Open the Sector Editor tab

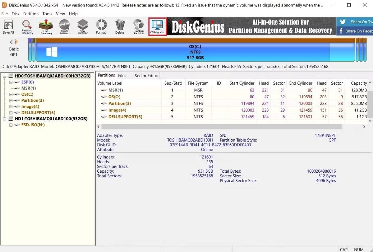pyautogui.click(x=146, y=75)
